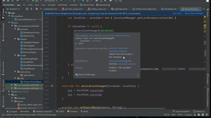The image size is (211, 118).
Task: Hide the project panel with minus icon
Action: 41,9
